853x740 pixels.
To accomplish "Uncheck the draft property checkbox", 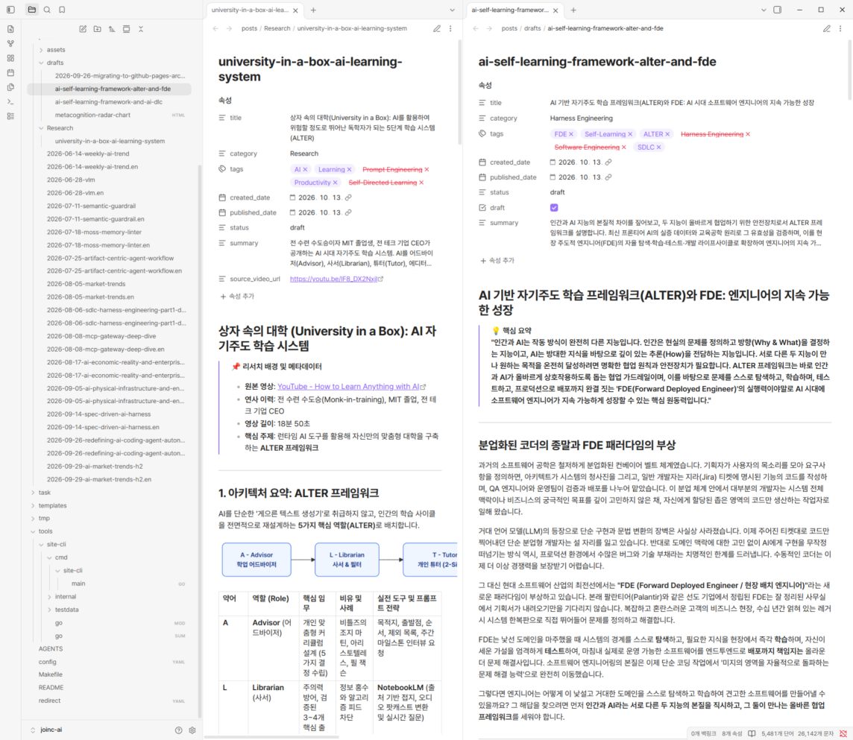I will pyautogui.click(x=554, y=208).
